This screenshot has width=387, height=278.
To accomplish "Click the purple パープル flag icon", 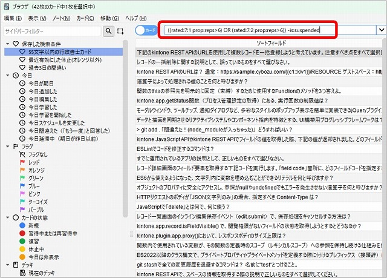I will (x=22, y=210).
